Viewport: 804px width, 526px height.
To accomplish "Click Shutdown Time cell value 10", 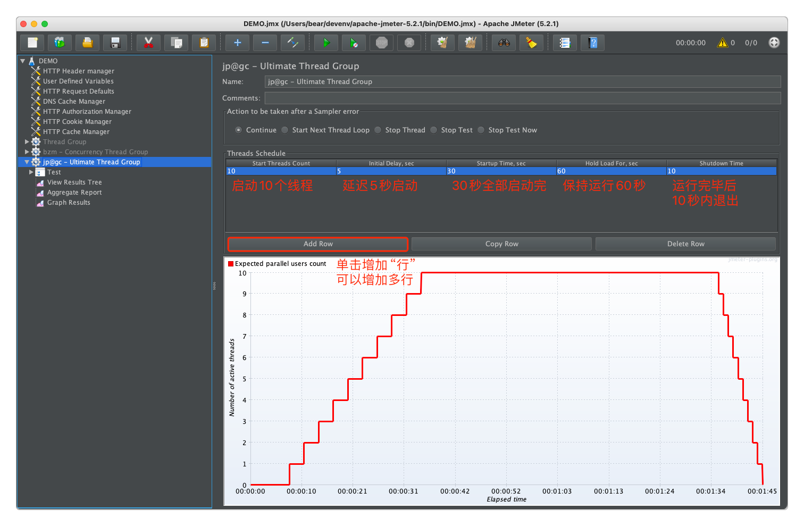I will click(722, 171).
